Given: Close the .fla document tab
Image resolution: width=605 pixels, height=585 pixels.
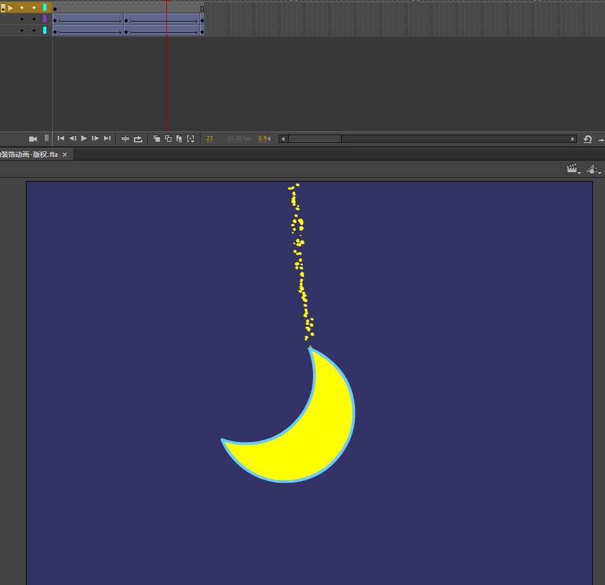Looking at the screenshot, I should tap(65, 154).
